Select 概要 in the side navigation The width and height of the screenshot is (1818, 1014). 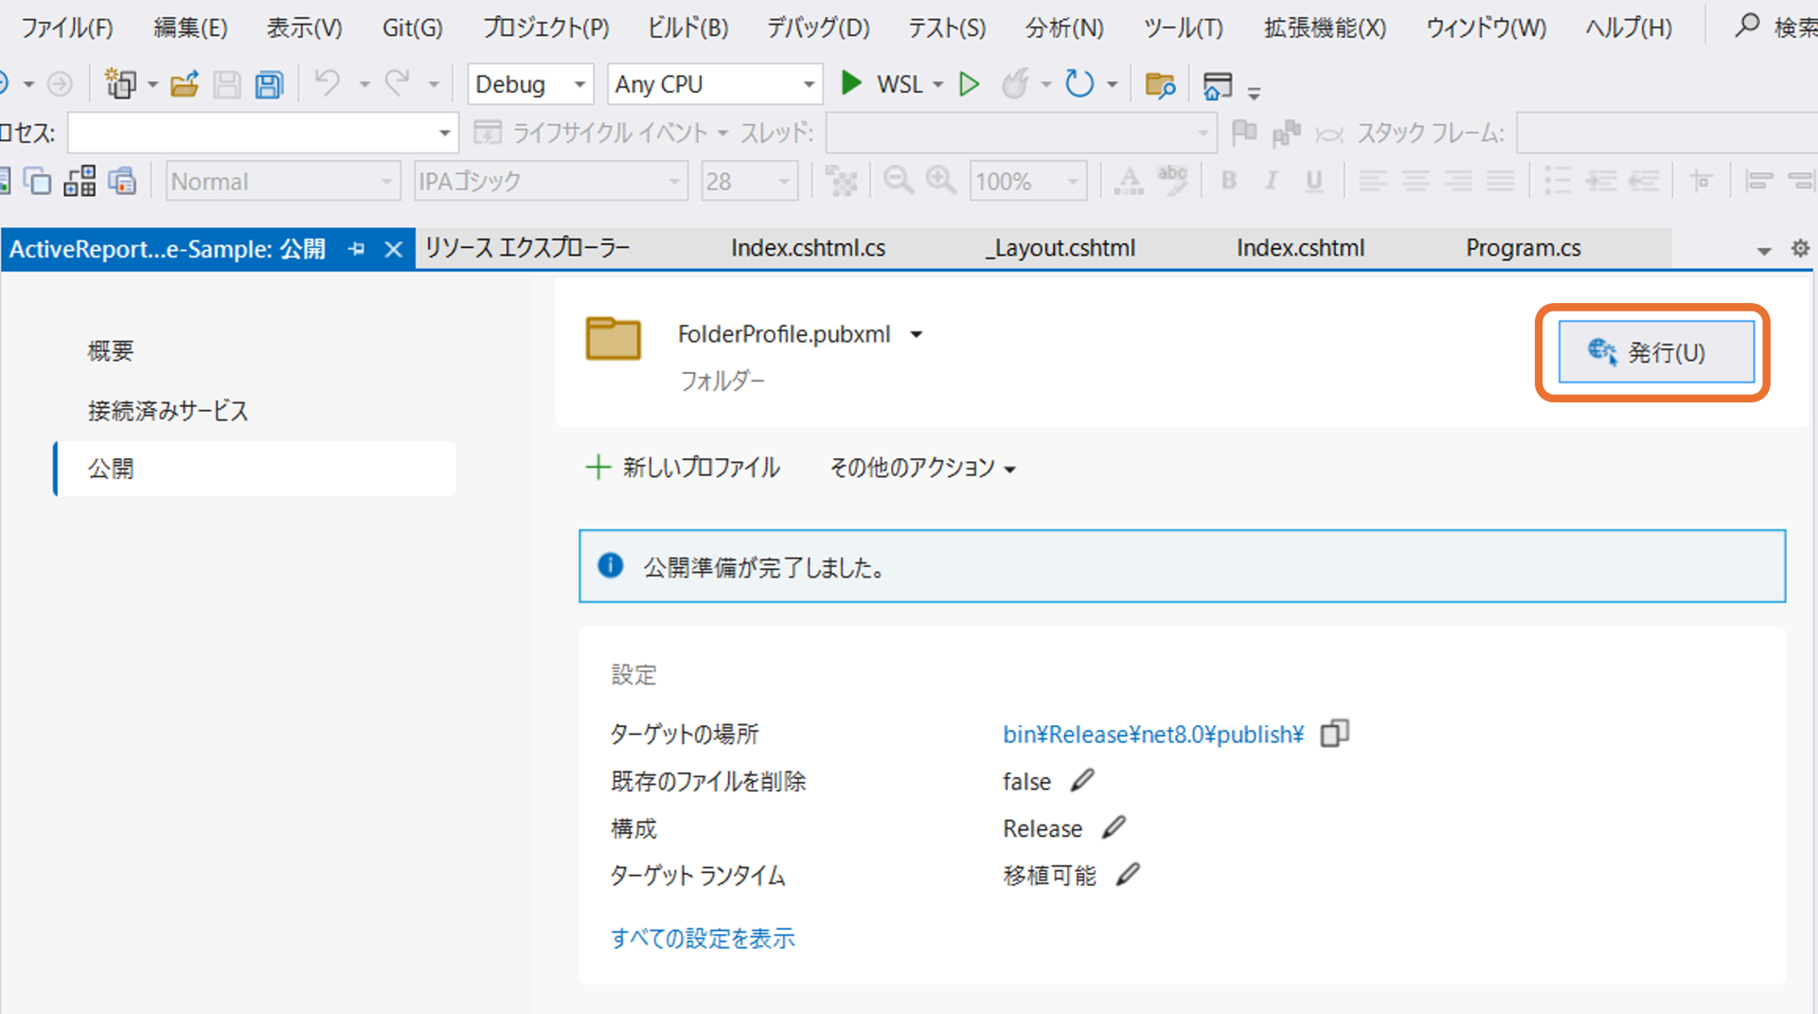click(111, 351)
